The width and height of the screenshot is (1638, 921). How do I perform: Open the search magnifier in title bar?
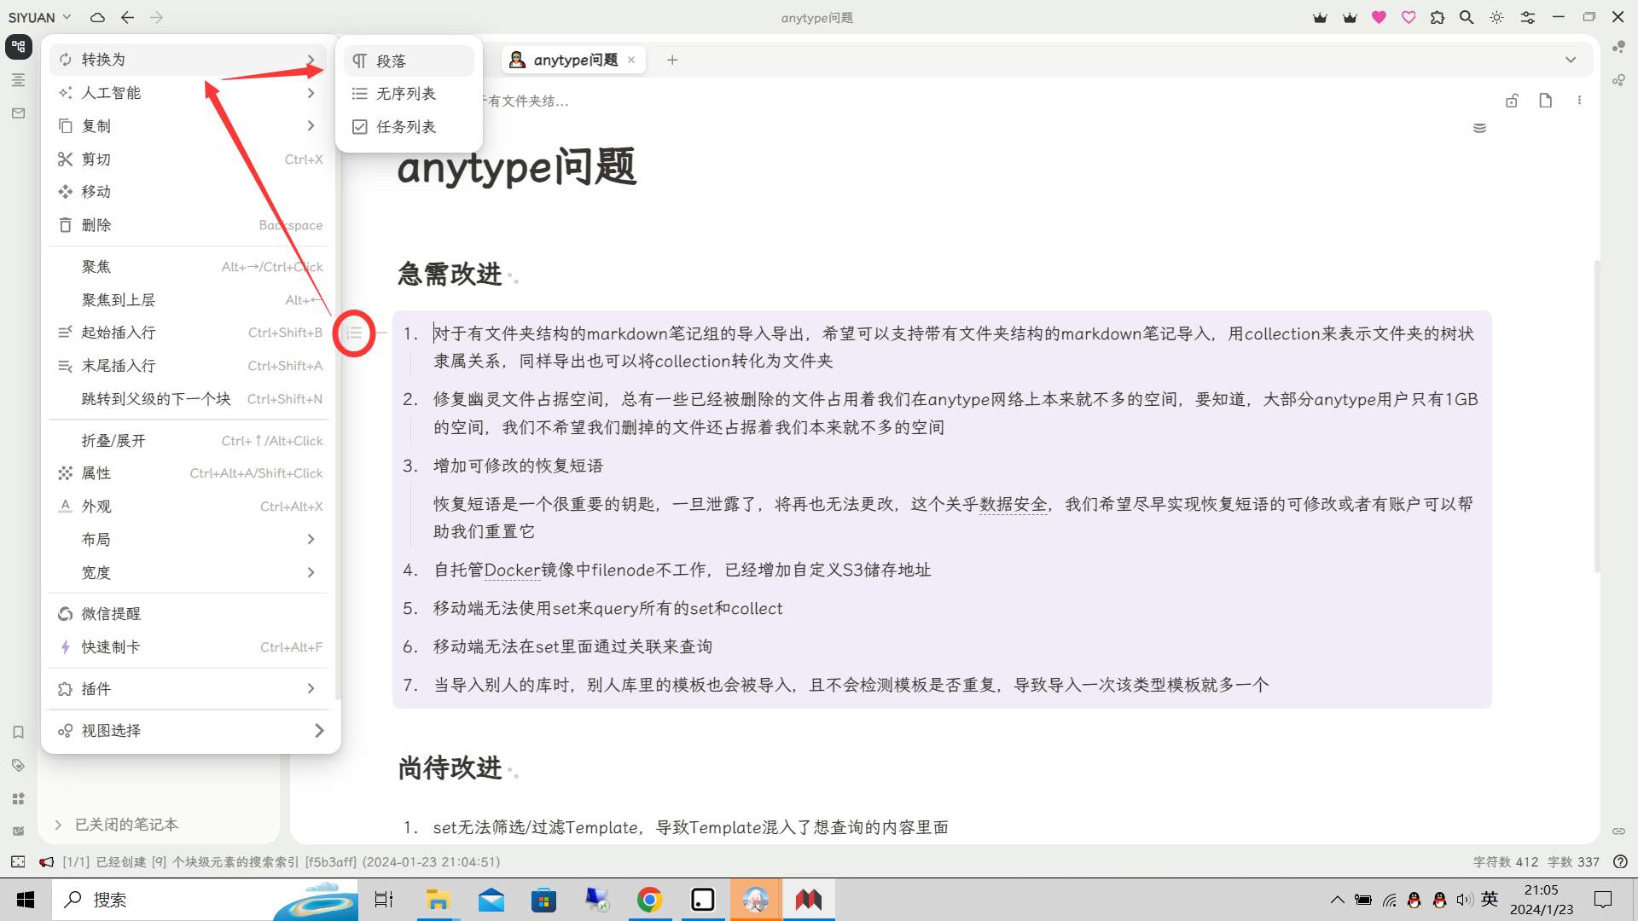point(1467,17)
